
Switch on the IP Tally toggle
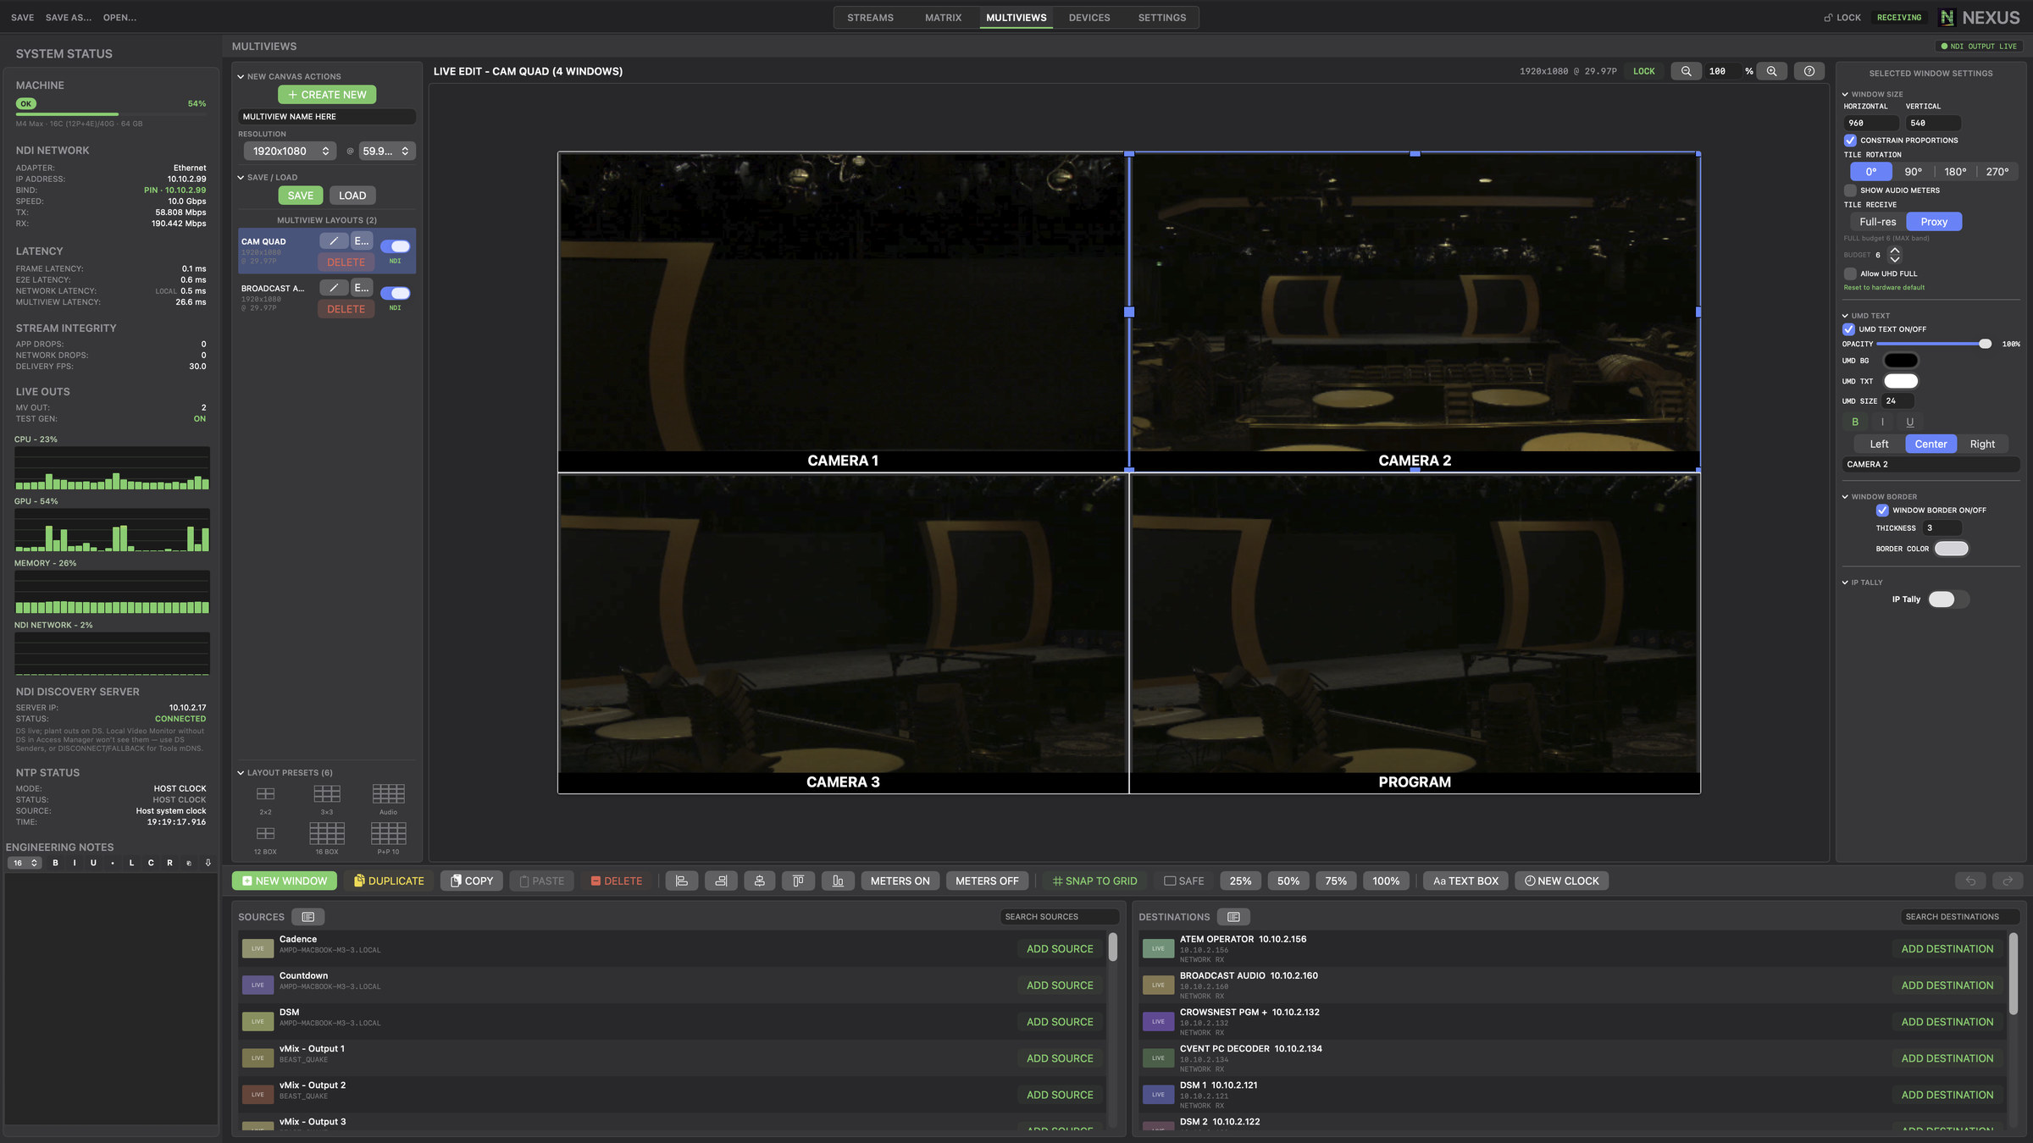(x=1947, y=599)
